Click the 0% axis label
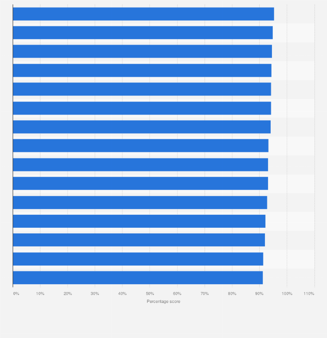 [x=16, y=294]
